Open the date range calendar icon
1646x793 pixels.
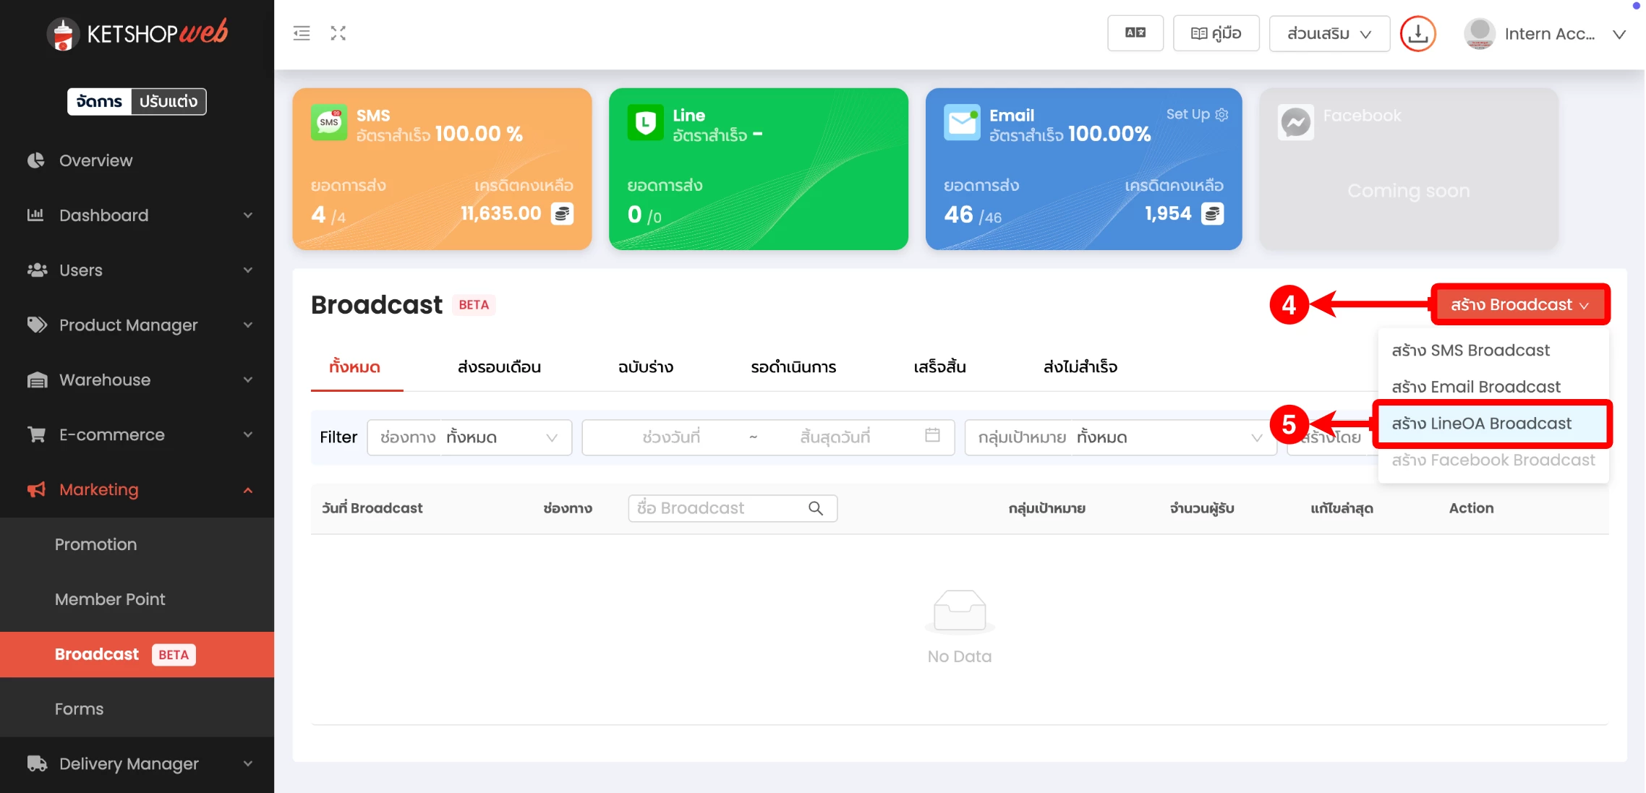pyautogui.click(x=932, y=436)
